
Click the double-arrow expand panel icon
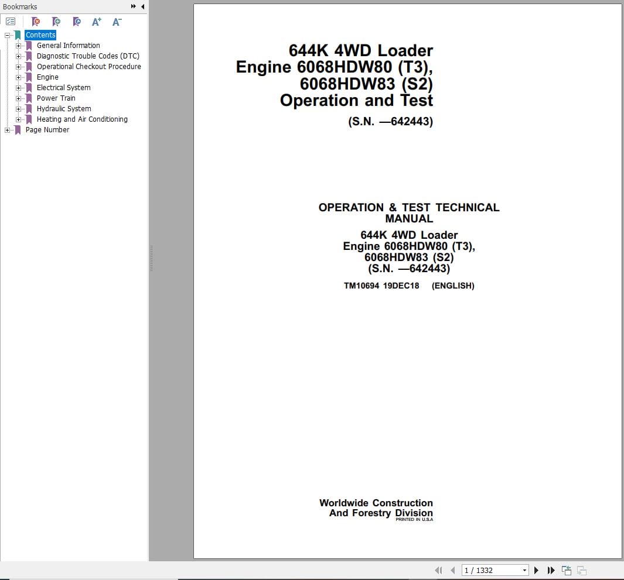(134, 6)
